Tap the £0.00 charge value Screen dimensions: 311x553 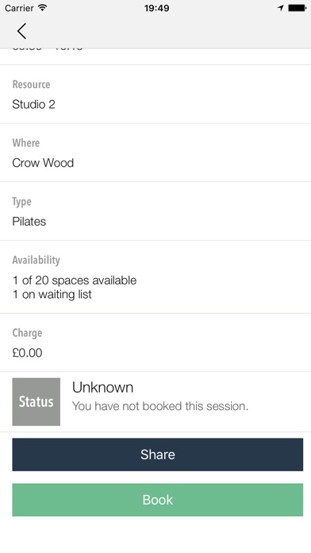(27, 353)
